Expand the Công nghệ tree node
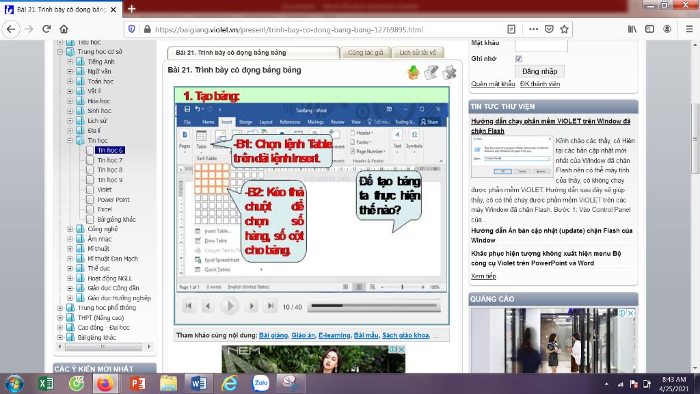Viewport: 700px width, 394px height. tap(70, 228)
